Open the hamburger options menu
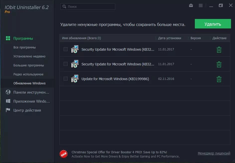Screen dimensions: 235x163 [201, 5]
